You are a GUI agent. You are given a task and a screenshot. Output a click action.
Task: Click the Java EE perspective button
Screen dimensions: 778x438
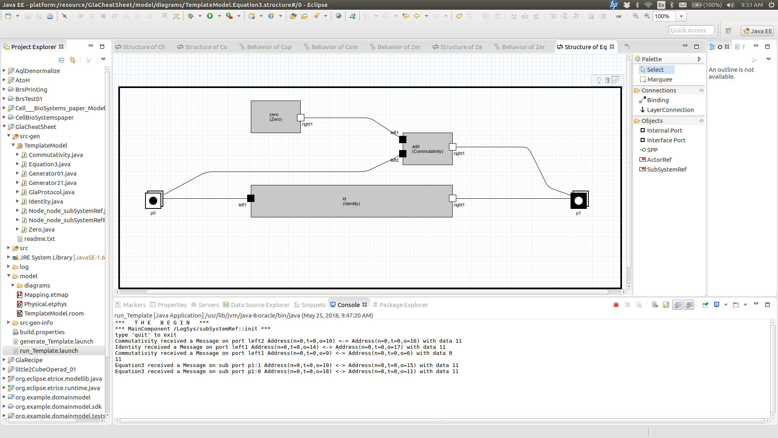coord(757,31)
